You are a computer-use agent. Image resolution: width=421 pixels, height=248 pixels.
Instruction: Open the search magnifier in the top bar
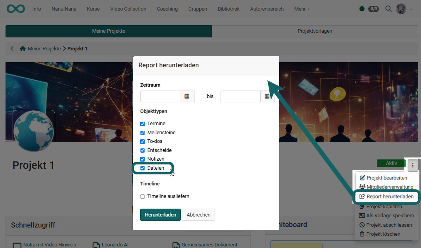pyautogui.click(x=388, y=9)
